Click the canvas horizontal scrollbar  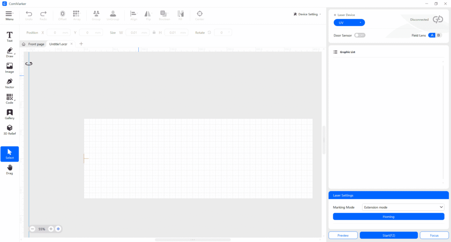(193, 240)
